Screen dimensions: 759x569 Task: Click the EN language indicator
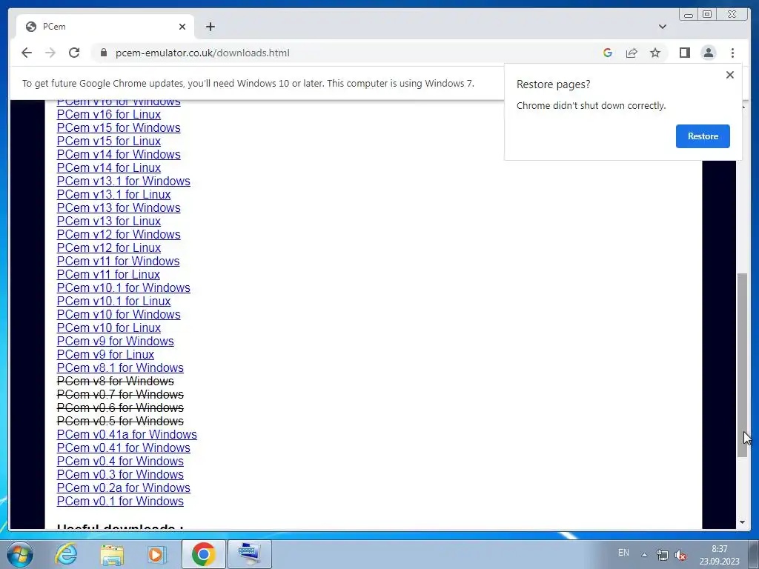[x=623, y=553]
